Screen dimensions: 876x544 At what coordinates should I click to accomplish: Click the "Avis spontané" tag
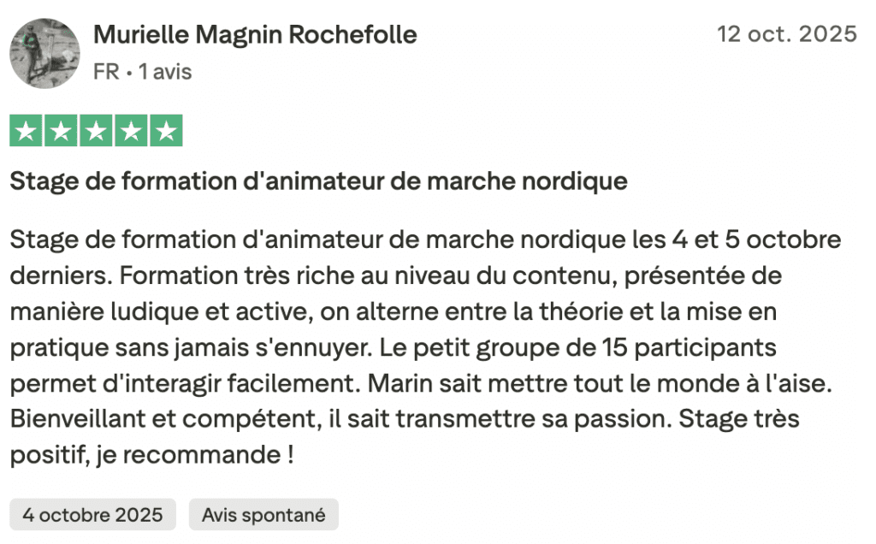click(x=263, y=515)
